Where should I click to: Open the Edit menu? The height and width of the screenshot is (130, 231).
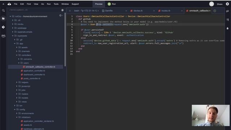pos(22,4)
